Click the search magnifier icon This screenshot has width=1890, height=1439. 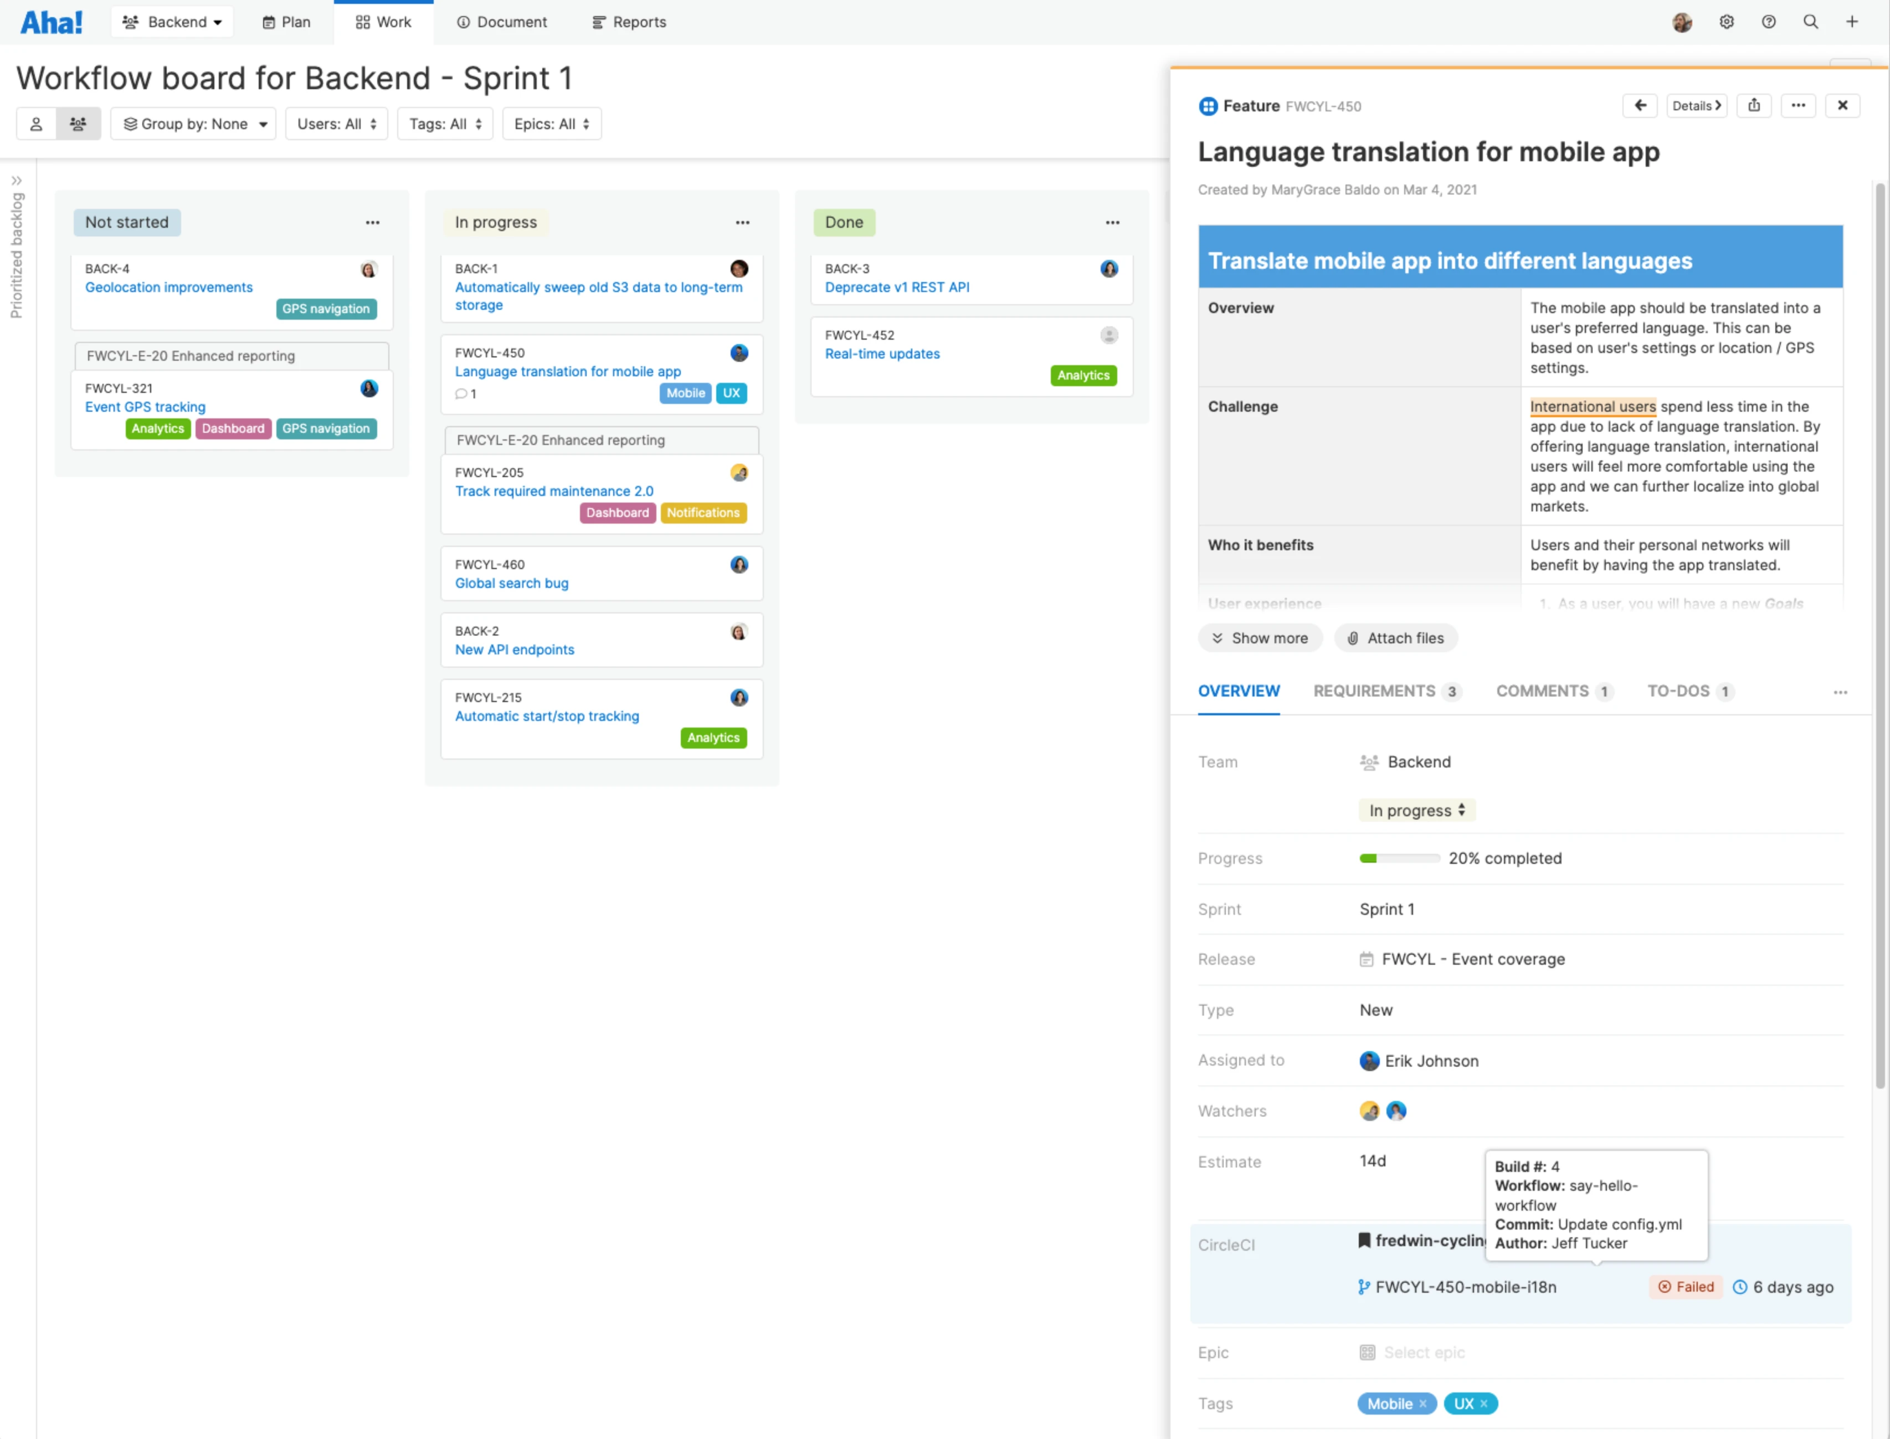[x=1810, y=22]
